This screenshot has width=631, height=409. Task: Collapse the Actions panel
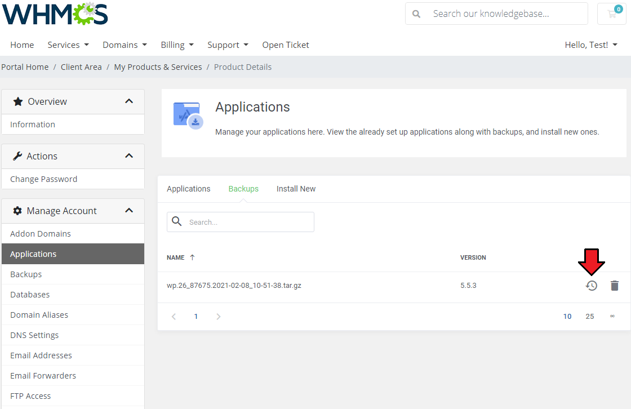click(x=129, y=156)
